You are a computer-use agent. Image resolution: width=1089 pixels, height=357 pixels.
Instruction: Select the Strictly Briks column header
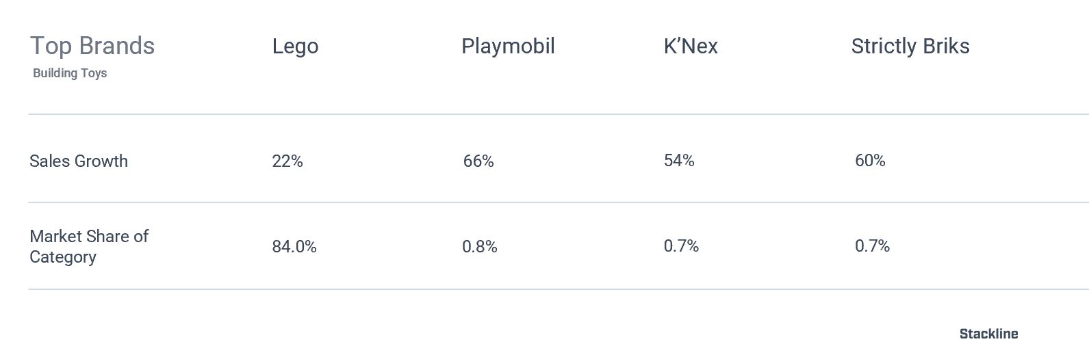[x=910, y=47]
